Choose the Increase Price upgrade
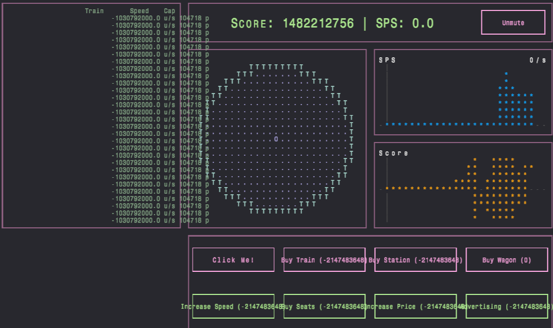553x328 pixels. [x=415, y=307]
